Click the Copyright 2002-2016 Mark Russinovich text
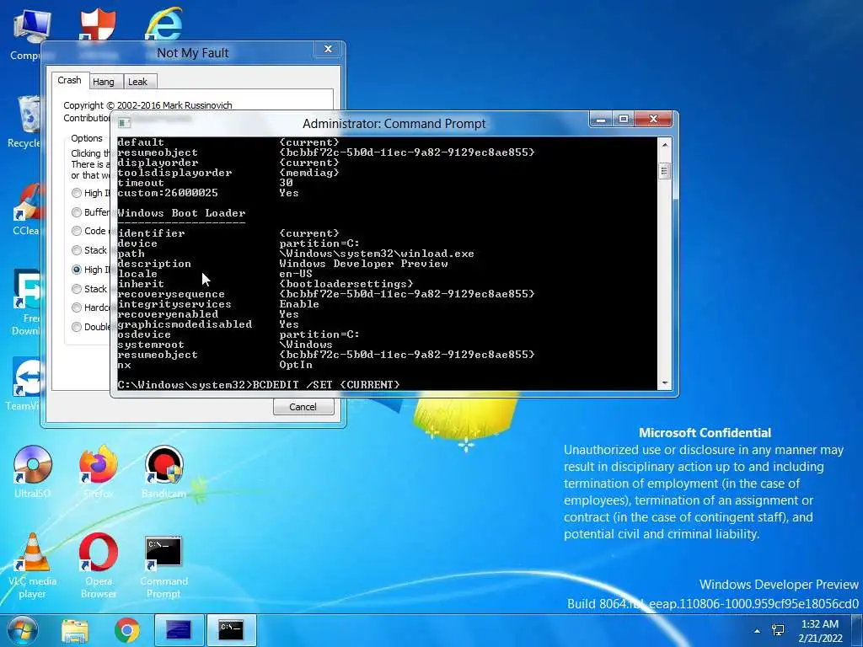The height and width of the screenshot is (647, 863). pyautogui.click(x=147, y=105)
